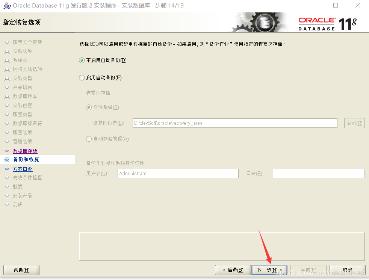Image resolution: width=369 pixels, height=280 pixels.
Task: Go back with 后退 button
Action: (x=233, y=270)
